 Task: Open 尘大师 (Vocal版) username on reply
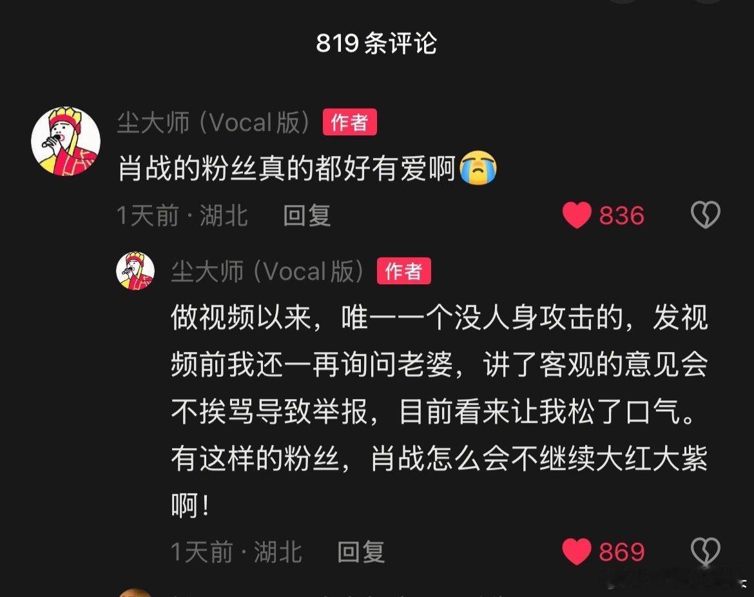coord(269,271)
